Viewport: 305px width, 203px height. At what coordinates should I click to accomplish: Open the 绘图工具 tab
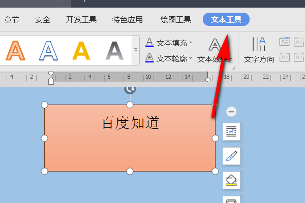click(176, 20)
